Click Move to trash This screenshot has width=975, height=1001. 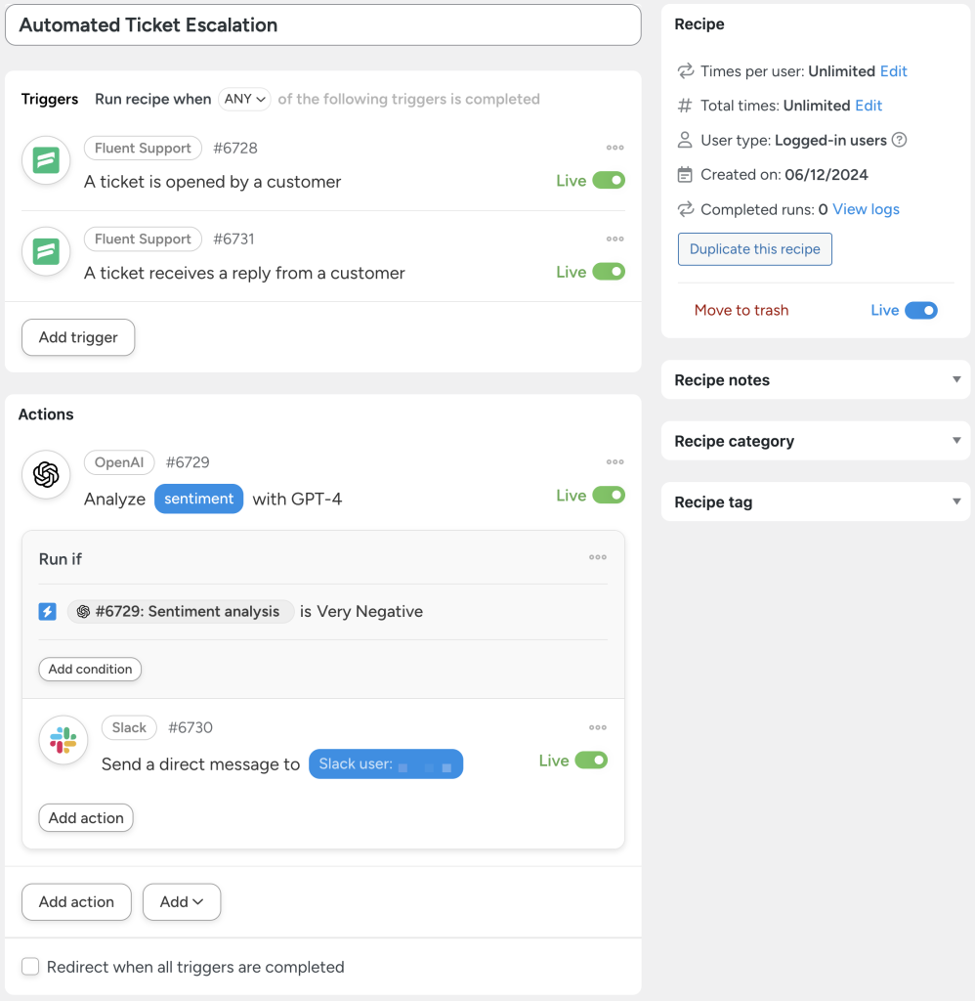tap(741, 310)
